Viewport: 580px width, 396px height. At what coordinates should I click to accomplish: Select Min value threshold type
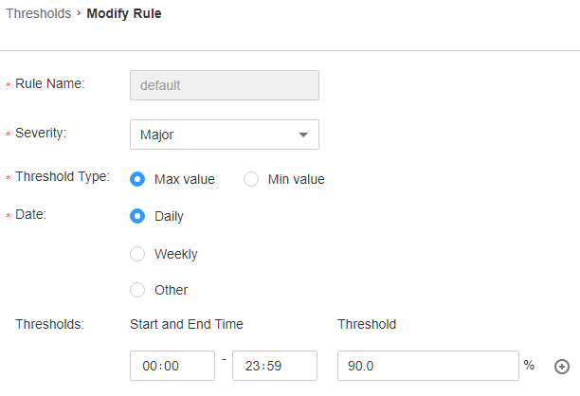[x=251, y=179]
